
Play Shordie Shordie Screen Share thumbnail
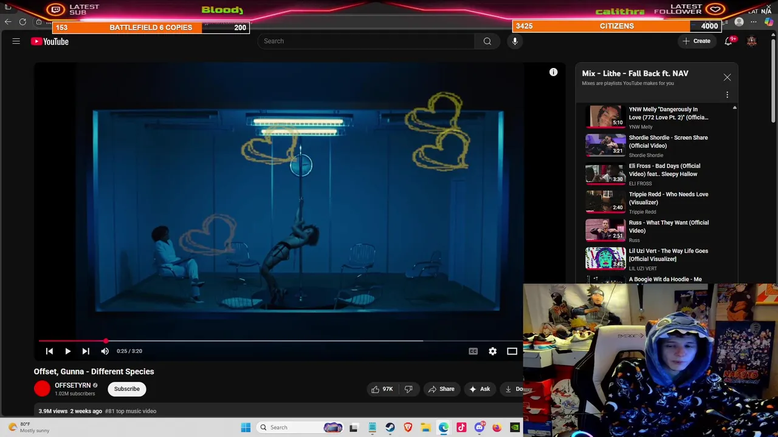[x=605, y=145]
